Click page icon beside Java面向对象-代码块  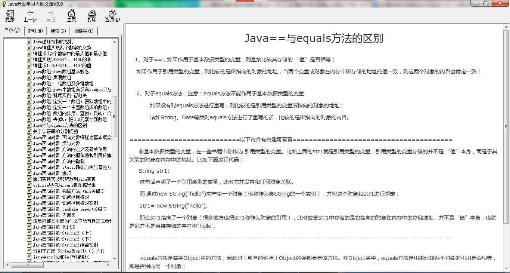pos(29,227)
